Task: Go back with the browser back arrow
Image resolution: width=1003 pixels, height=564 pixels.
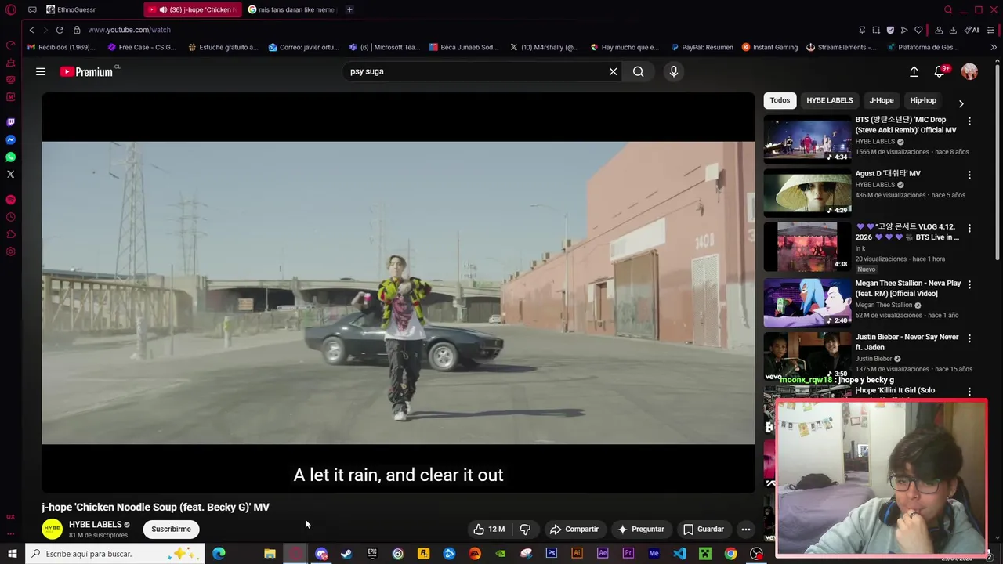Action: pos(31,30)
